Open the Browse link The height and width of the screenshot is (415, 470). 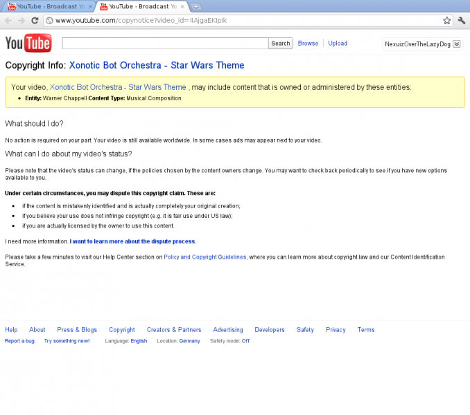tap(308, 44)
